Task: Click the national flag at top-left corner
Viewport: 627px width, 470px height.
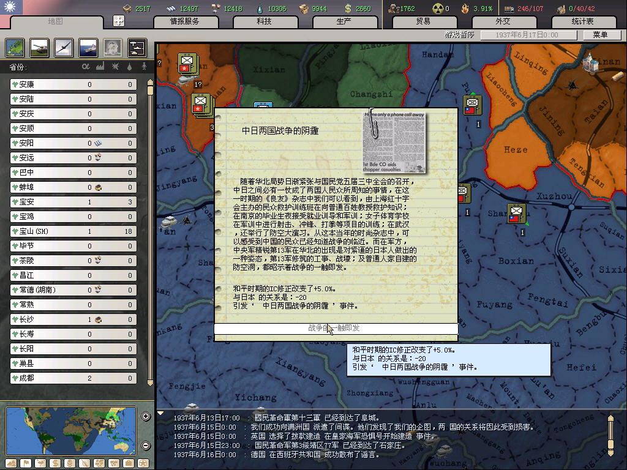Action: coord(11,7)
